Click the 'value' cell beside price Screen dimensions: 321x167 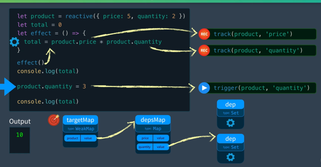(x=160, y=138)
